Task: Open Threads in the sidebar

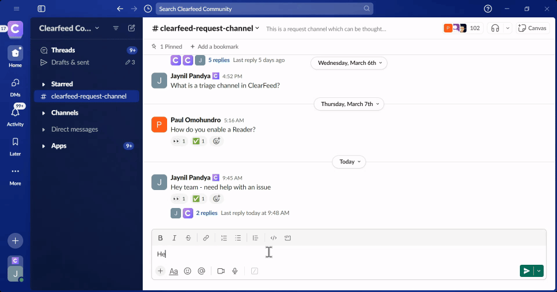Action: pyautogui.click(x=63, y=50)
